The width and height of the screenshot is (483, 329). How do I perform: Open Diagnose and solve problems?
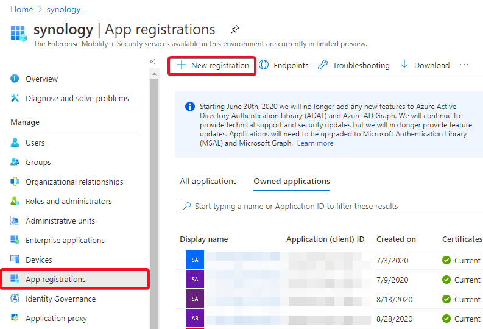coord(77,98)
